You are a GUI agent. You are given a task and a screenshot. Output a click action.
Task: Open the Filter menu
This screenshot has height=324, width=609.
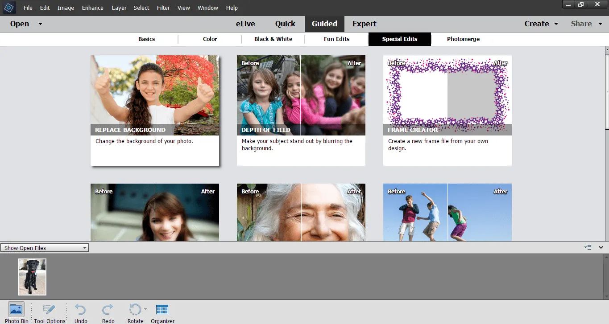tap(163, 8)
